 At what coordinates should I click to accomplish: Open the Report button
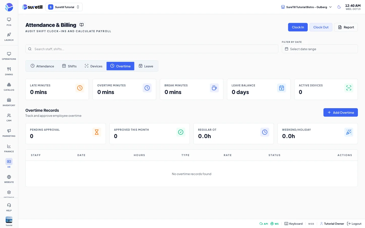click(346, 27)
